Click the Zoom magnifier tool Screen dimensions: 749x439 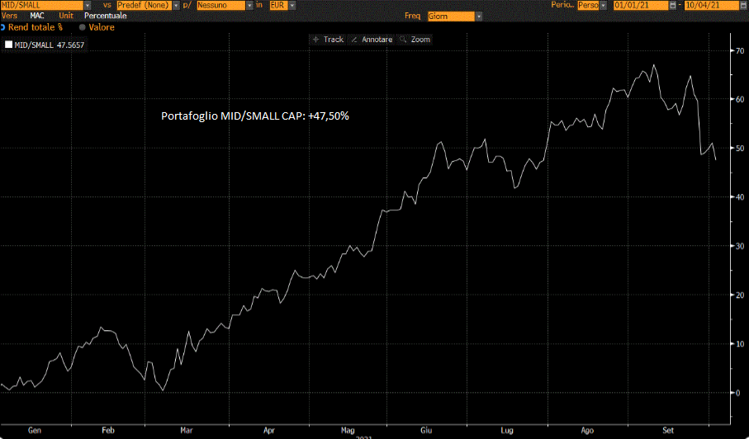click(x=415, y=40)
